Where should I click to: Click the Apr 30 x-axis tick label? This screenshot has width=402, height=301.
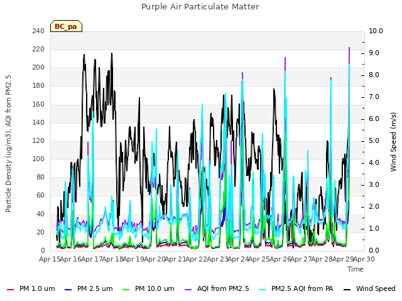coord(364,259)
